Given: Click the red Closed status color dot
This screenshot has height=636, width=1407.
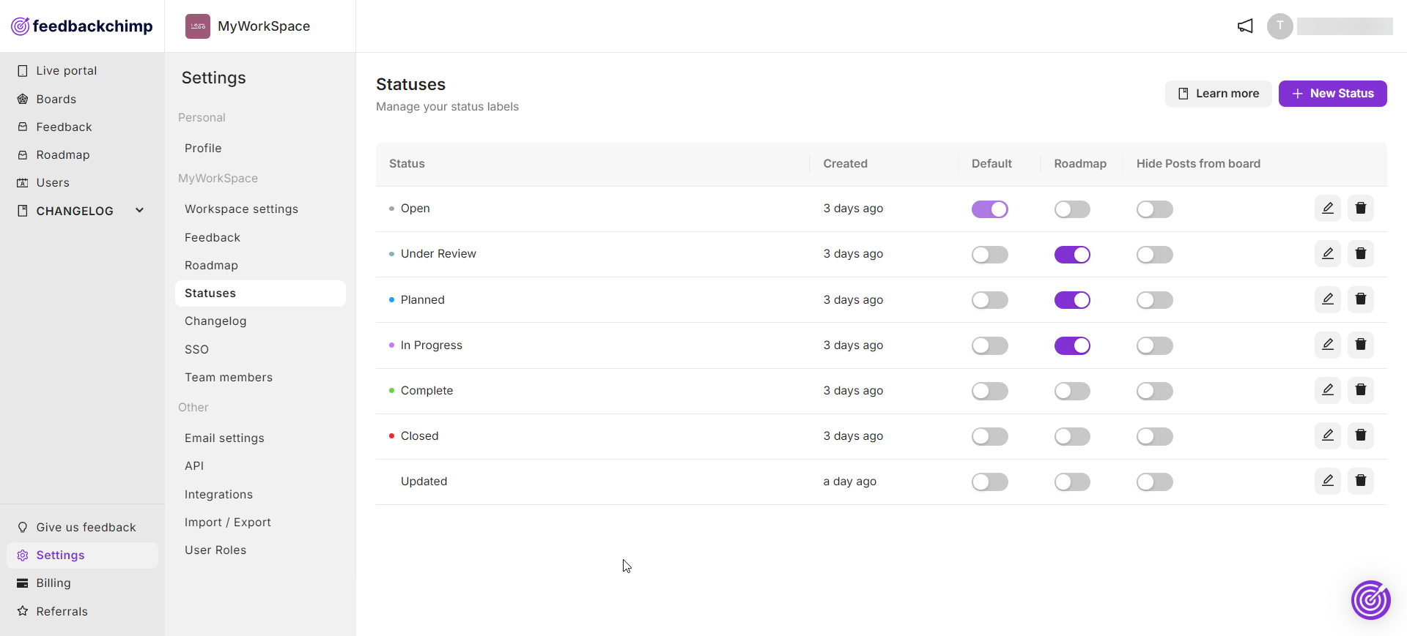Looking at the screenshot, I should click(x=391, y=436).
